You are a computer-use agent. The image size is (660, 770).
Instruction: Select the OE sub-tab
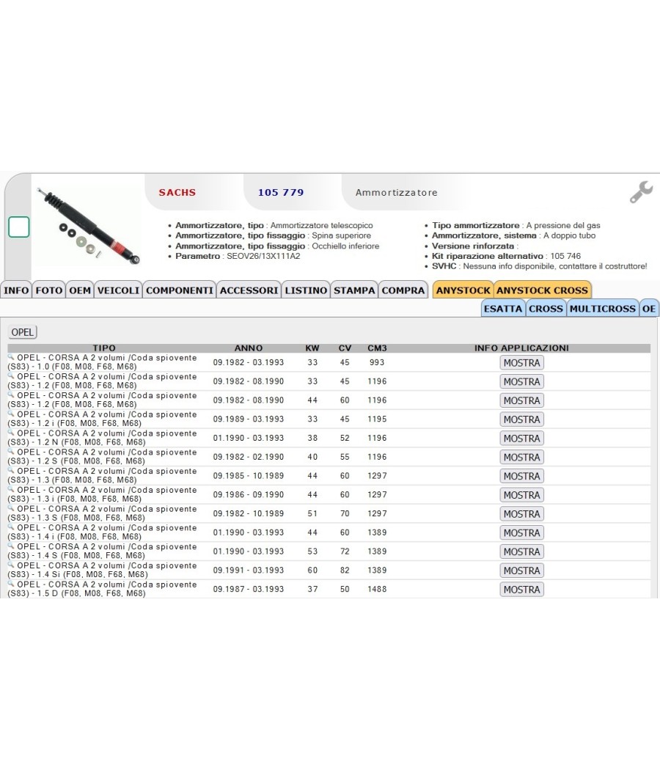[x=649, y=309]
